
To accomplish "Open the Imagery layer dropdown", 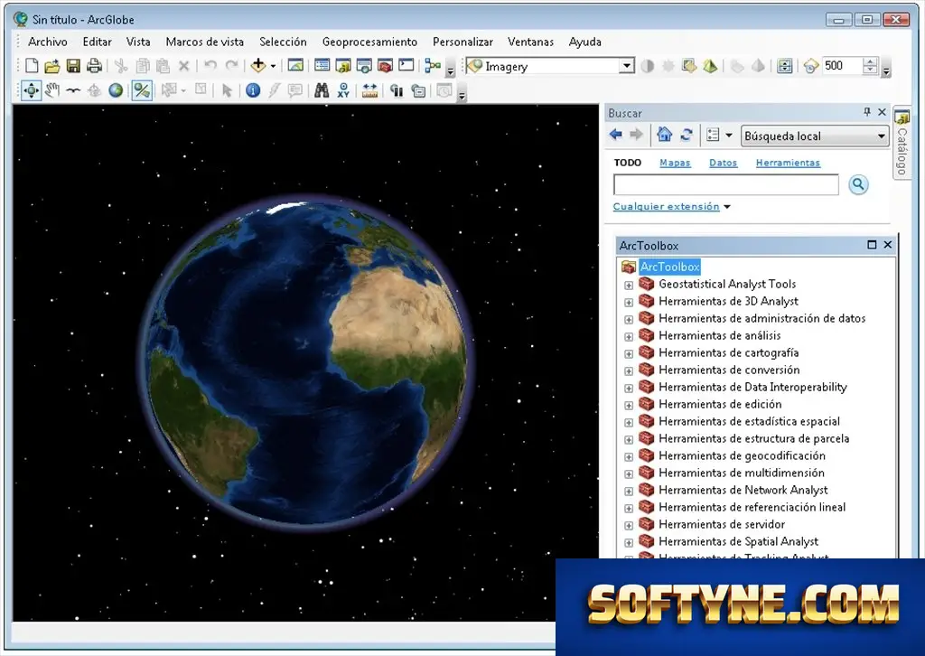I will 627,65.
